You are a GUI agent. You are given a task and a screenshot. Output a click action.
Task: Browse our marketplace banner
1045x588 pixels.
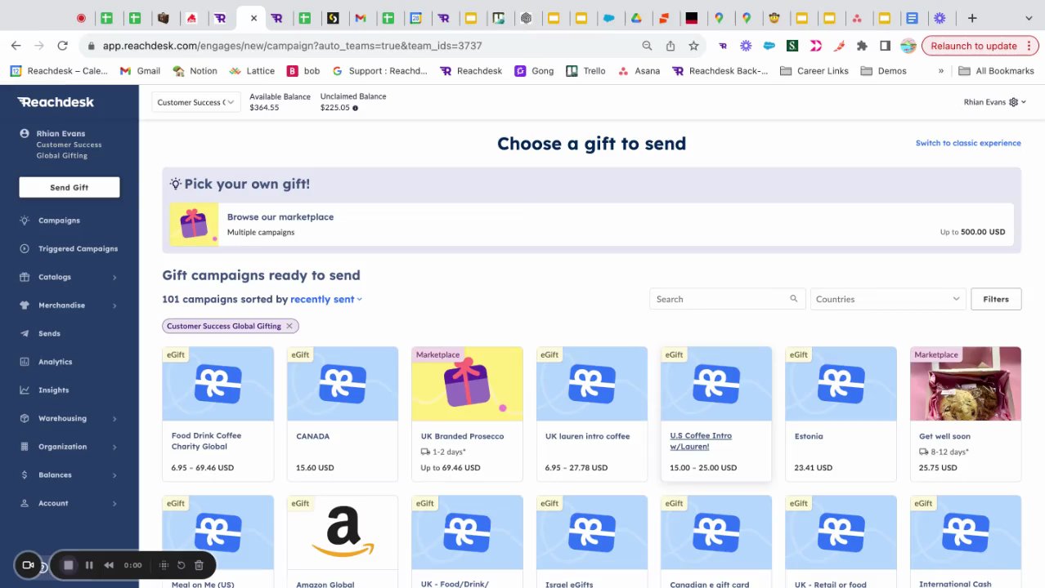591,225
